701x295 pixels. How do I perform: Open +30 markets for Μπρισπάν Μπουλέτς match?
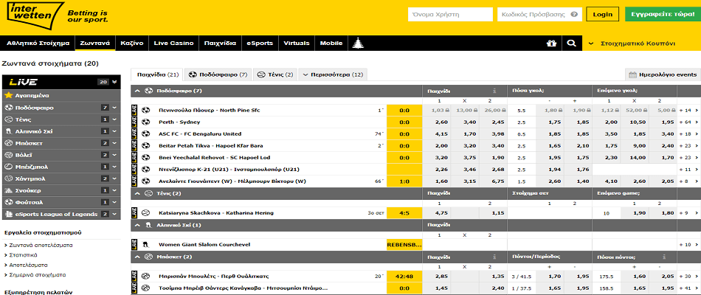click(x=688, y=277)
